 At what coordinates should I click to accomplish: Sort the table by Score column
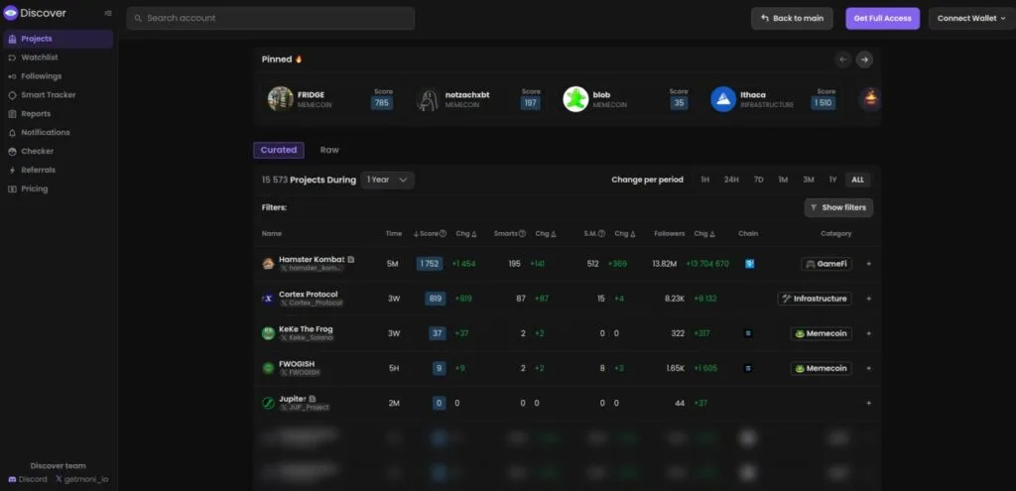[426, 234]
